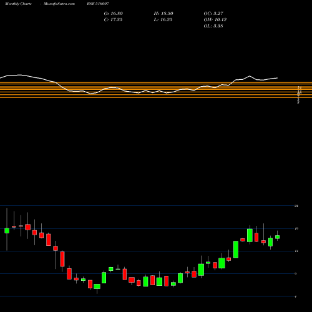
Task: Click the MunafaSutra.com label
Action: coord(59,4)
